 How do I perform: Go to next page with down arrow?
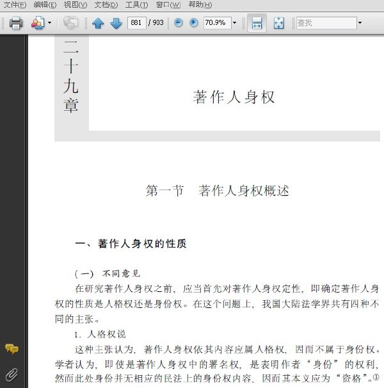coord(116,23)
